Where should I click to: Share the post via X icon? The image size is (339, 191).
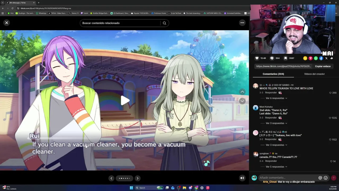pos(326,58)
